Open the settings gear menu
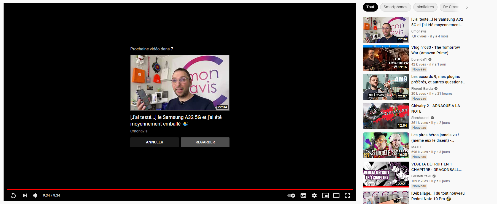Viewport: 497px width, 204px height. (x=314, y=195)
